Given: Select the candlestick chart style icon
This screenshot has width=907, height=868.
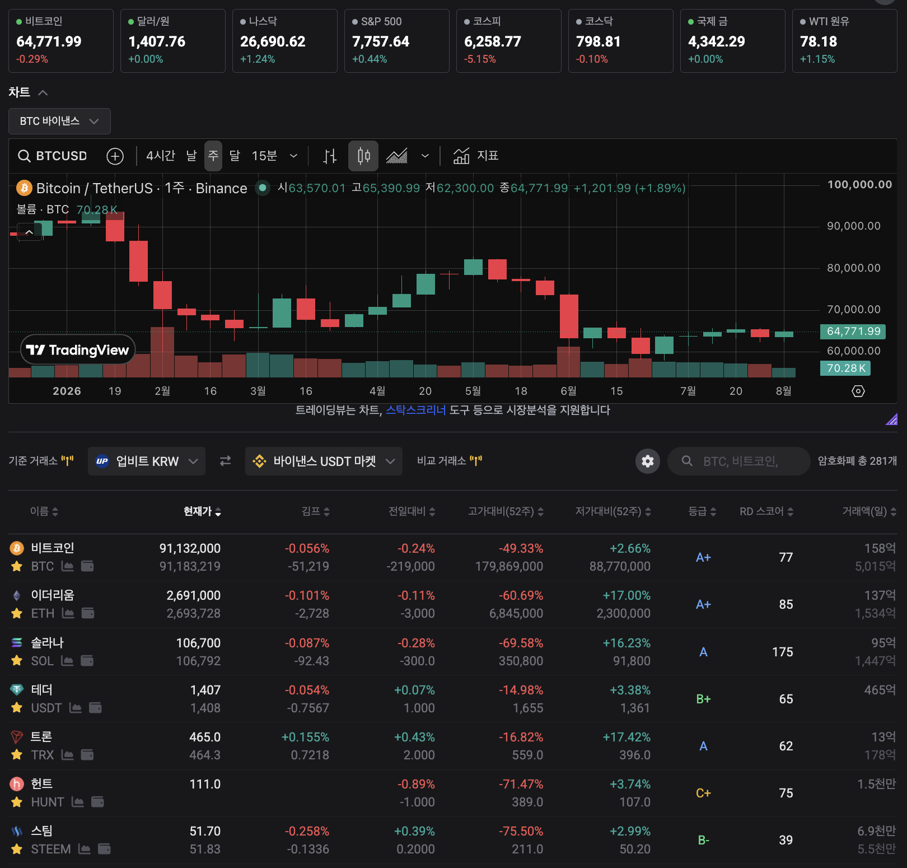Looking at the screenshot, I should [363, 156].
